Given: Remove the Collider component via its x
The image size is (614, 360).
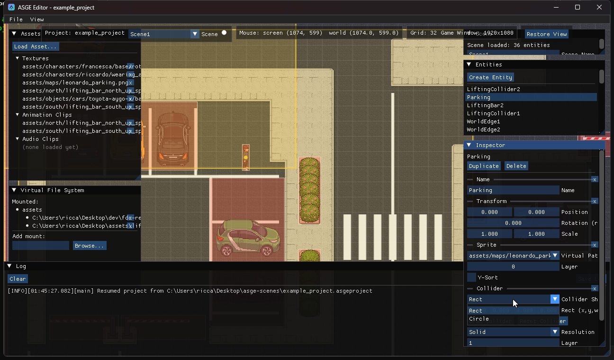Looking at the screenshot, I should 595,288.
